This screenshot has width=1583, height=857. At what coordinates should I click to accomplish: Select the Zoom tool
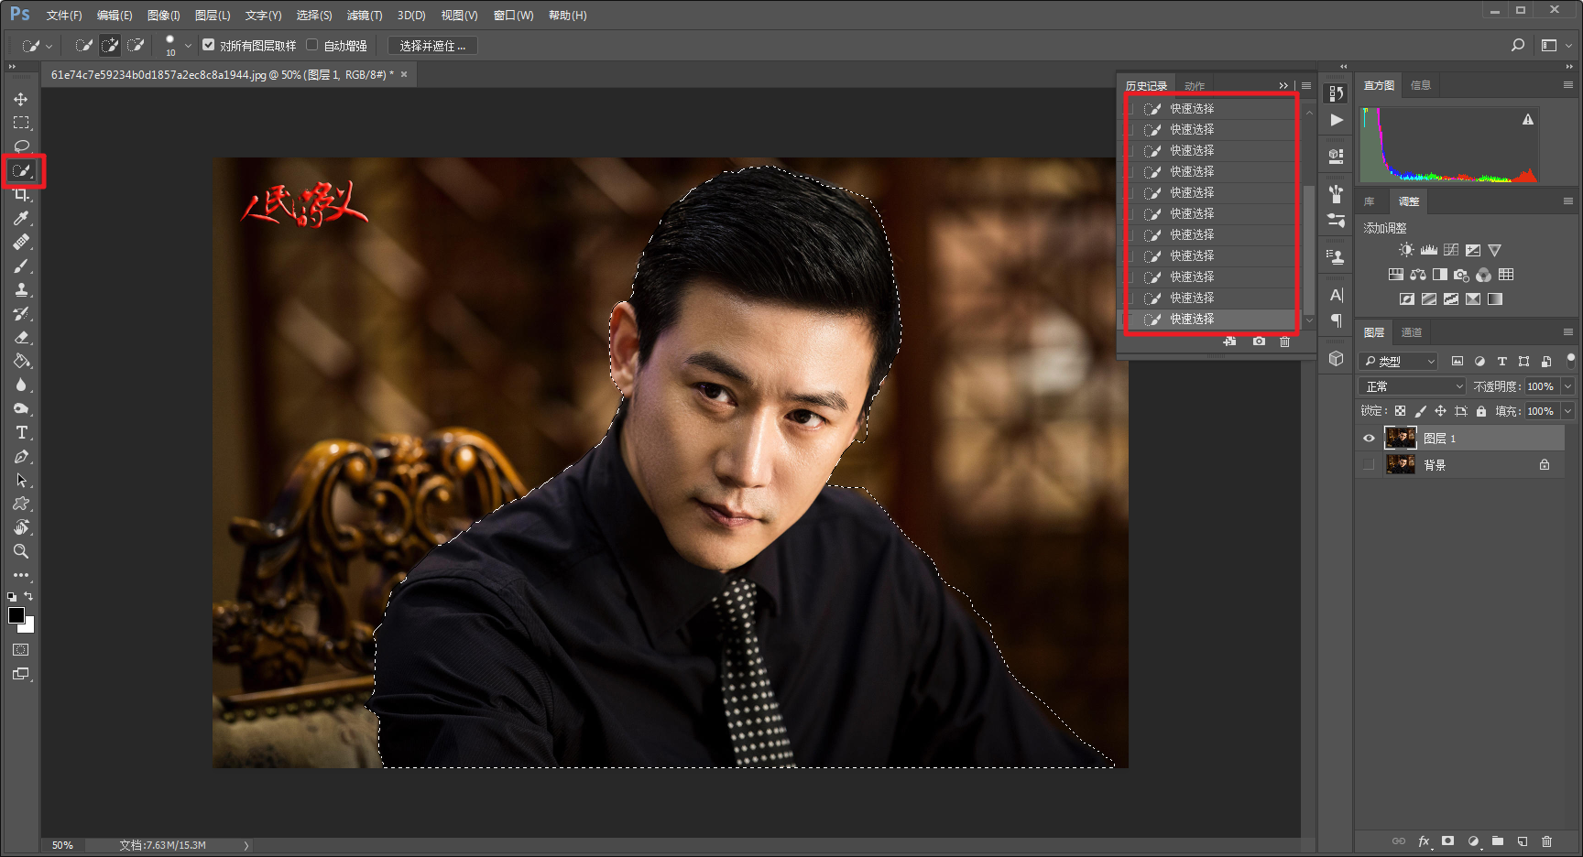click(x=21, y=551)
